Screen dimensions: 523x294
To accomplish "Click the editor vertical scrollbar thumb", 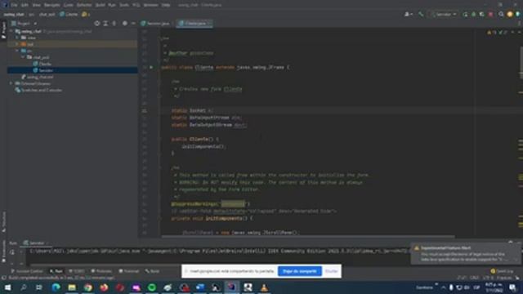I will tap(521, 63).
